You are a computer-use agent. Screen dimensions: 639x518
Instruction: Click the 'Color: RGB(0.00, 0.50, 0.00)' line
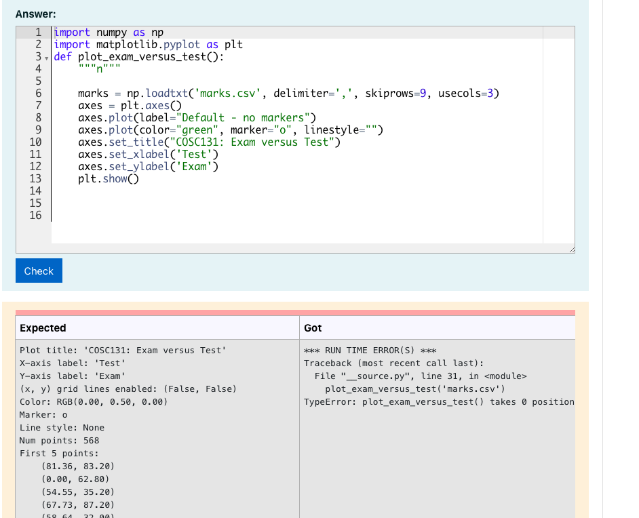point(94,402)
